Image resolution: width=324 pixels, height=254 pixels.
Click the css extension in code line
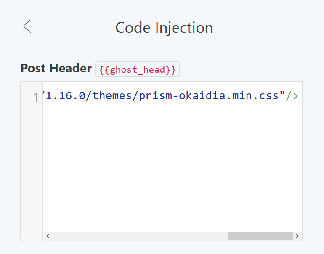(268, 96)
